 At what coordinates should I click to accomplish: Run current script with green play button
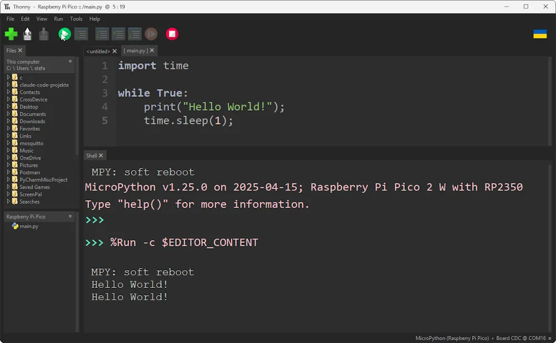pyautogui.click(x=64, y=34)
